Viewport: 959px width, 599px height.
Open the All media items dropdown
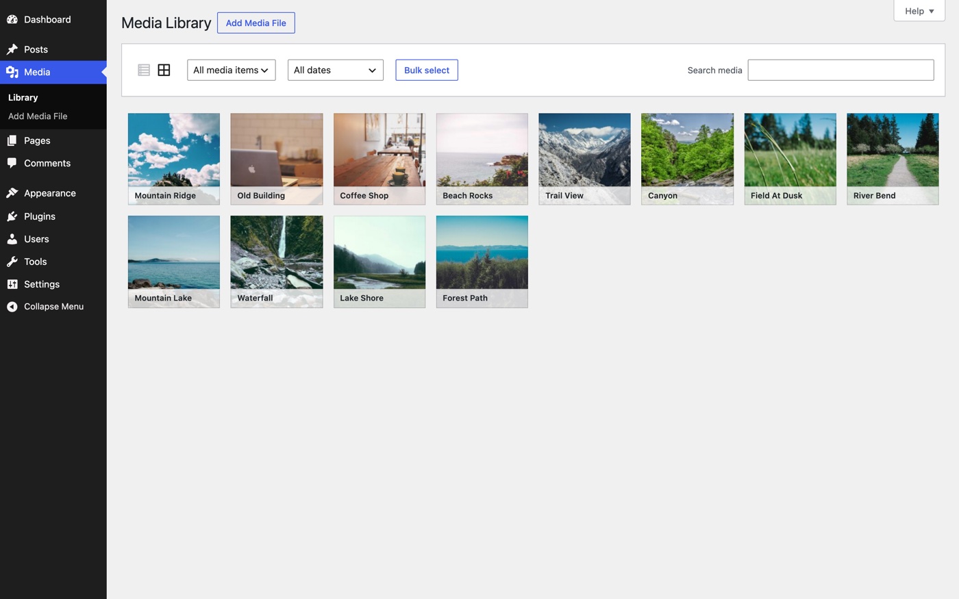click(x=232, y=70)
